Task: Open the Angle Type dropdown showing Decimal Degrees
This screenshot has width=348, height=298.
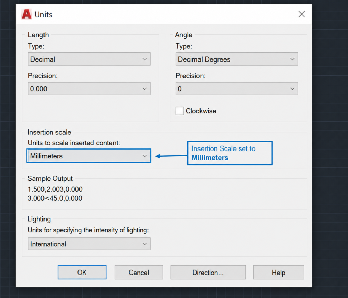Action: pos(237,59)
